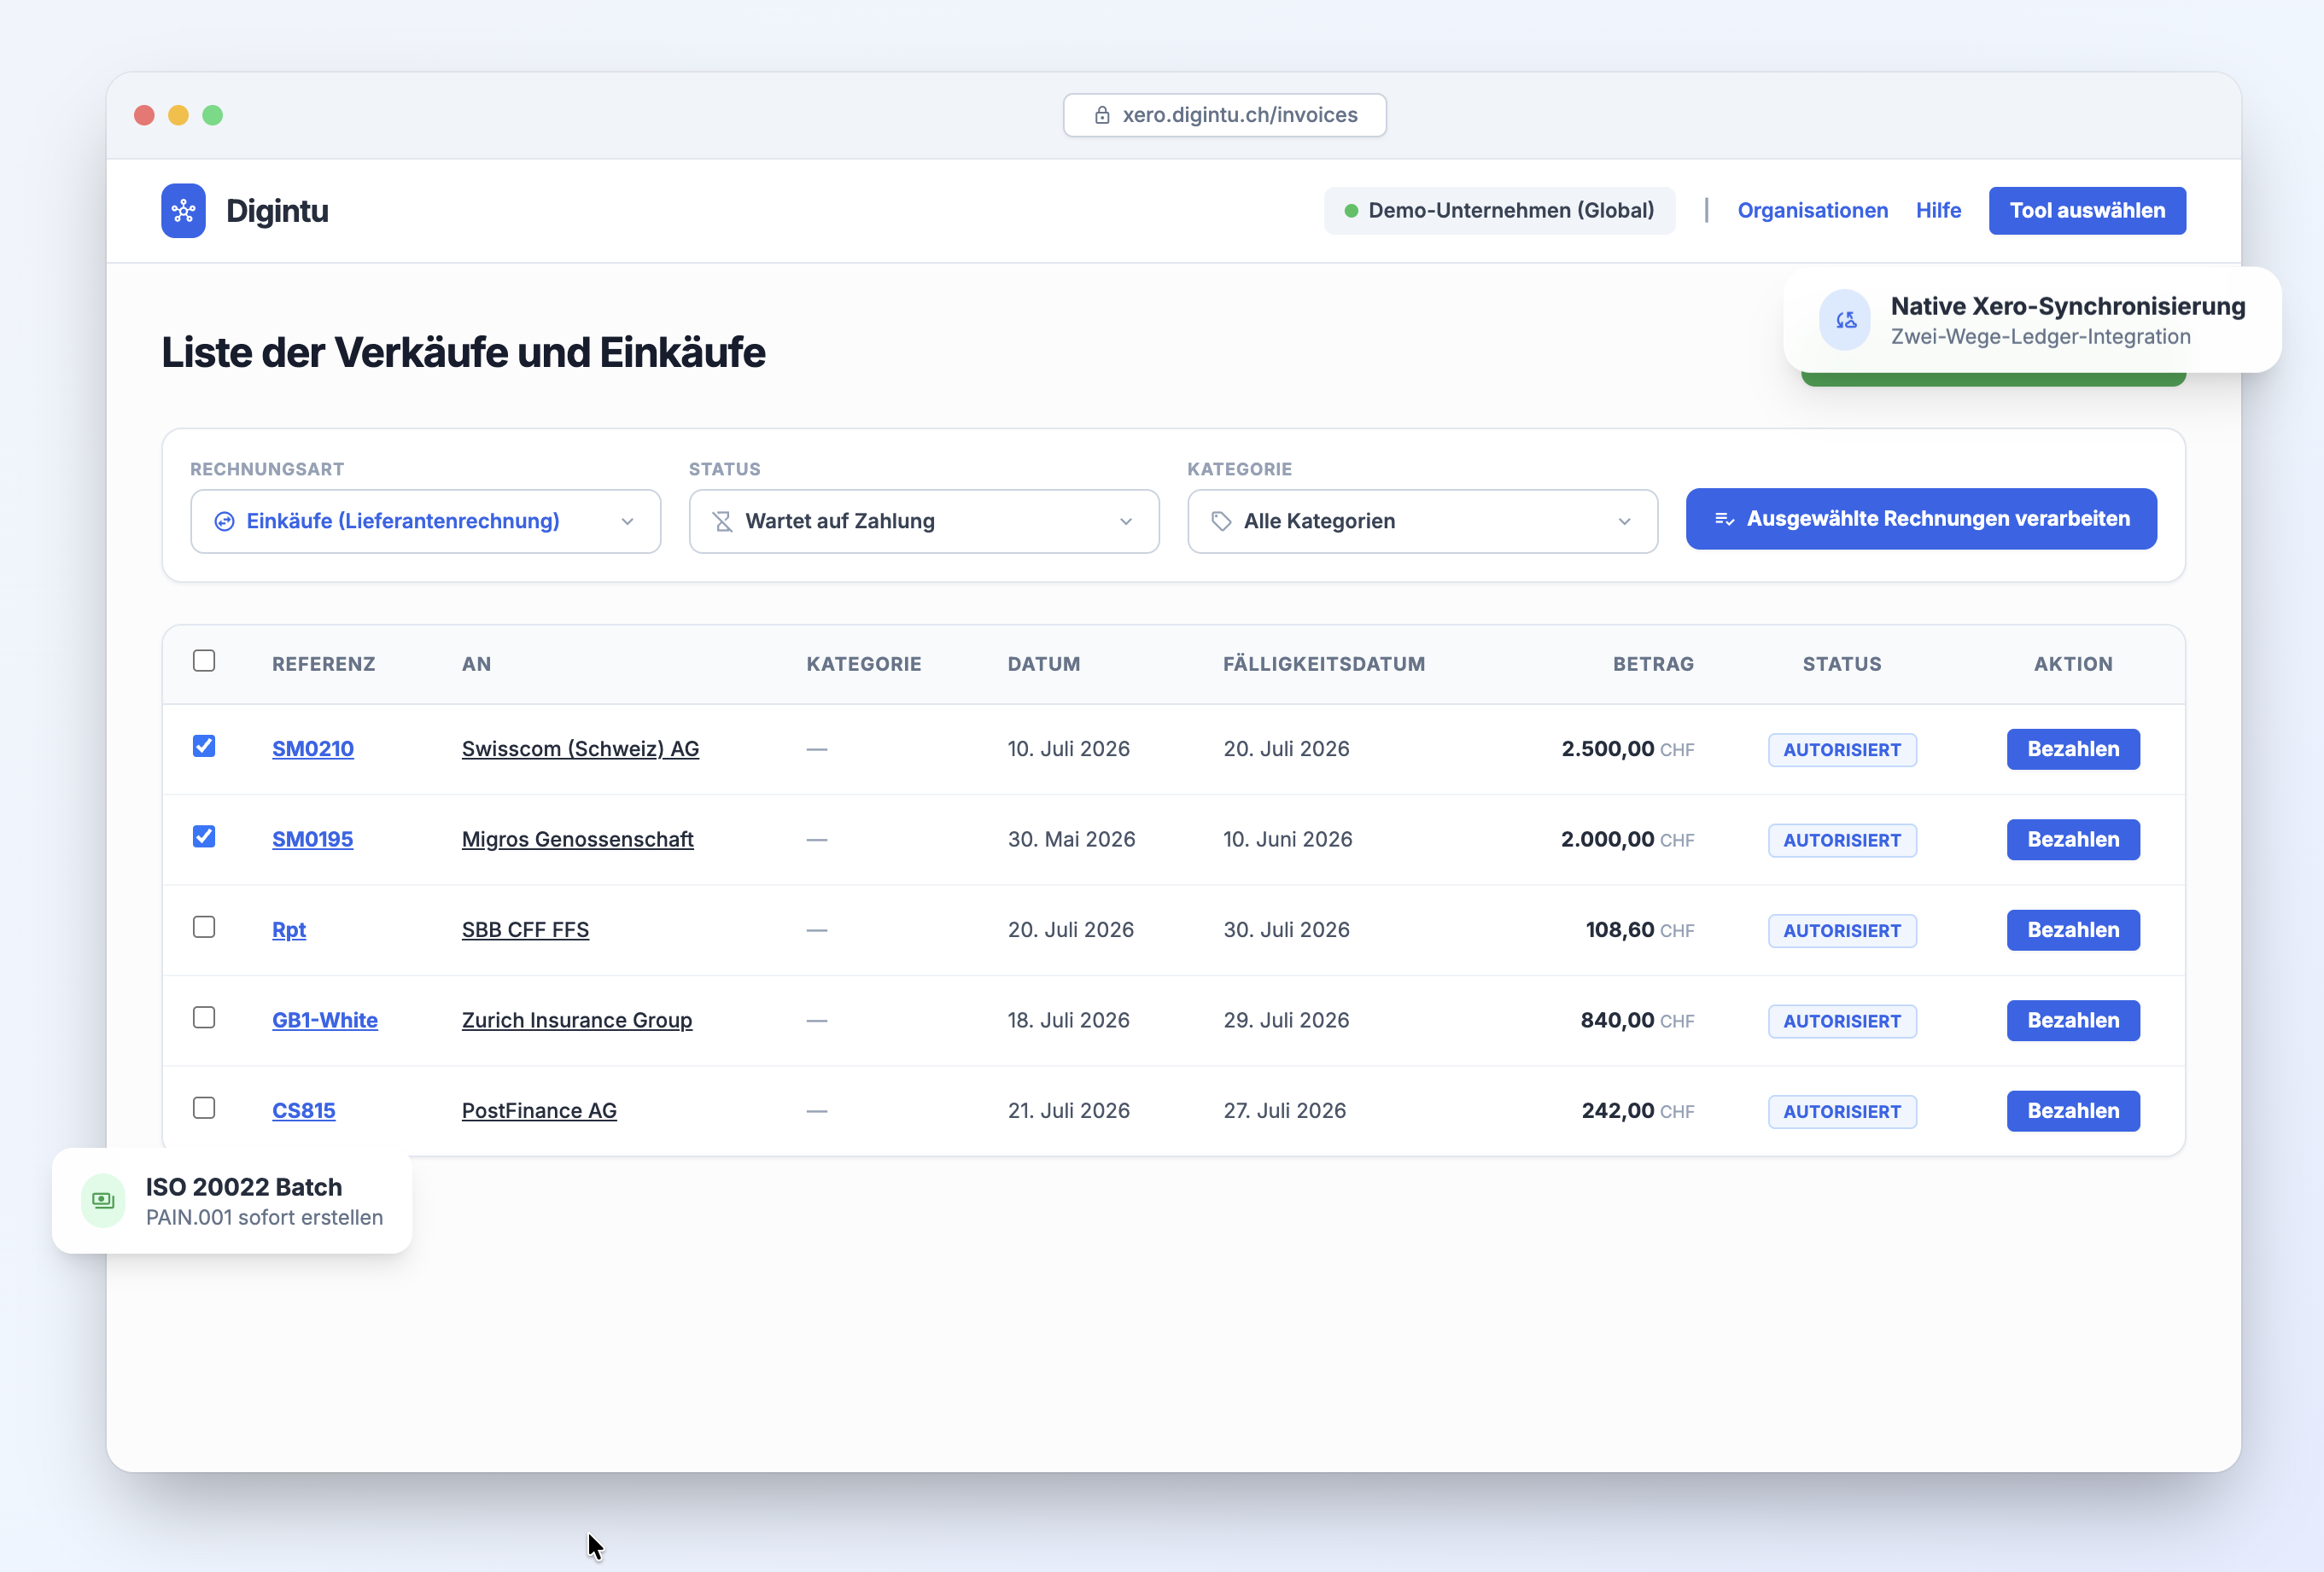Open the Hilfe menu link

(x=1938, y=211)
